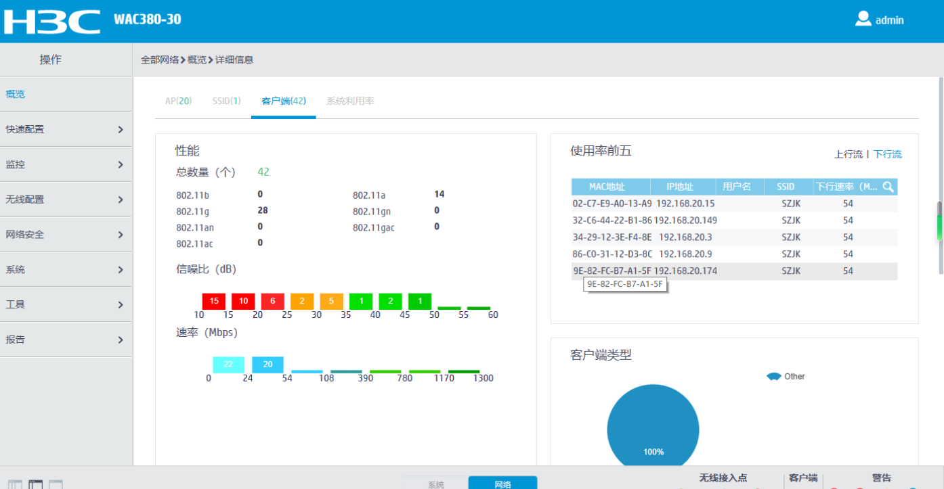Toggle to the 系统 view at bottom
This screenshot has width=944, height=489.
pyautogui.click(x=435, y=484)
